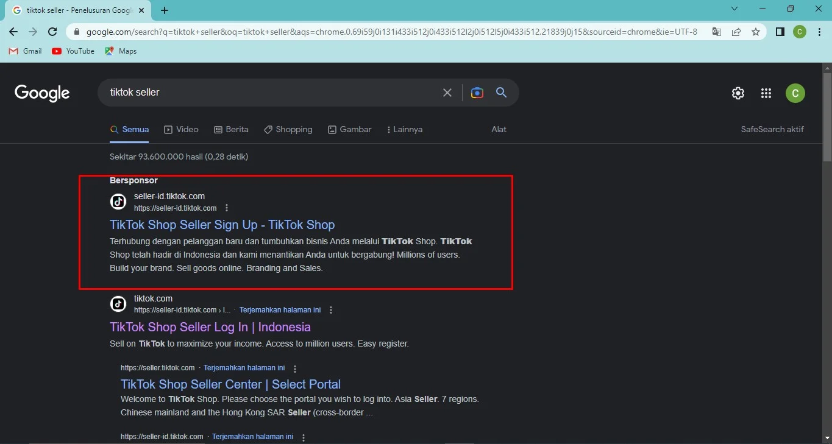Click the browser forward arrow
The image size is (832, 444).
(x=33, y=32)
